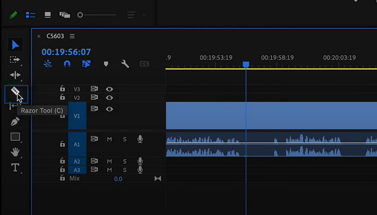
Task: Select the Razor Tool
Action: (15, 91)
